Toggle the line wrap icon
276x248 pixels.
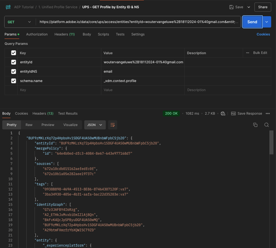113,125
